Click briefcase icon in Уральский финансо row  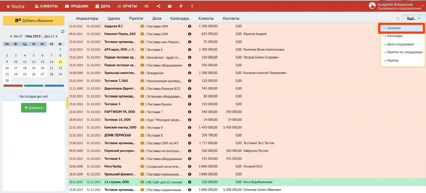point(142,174)
